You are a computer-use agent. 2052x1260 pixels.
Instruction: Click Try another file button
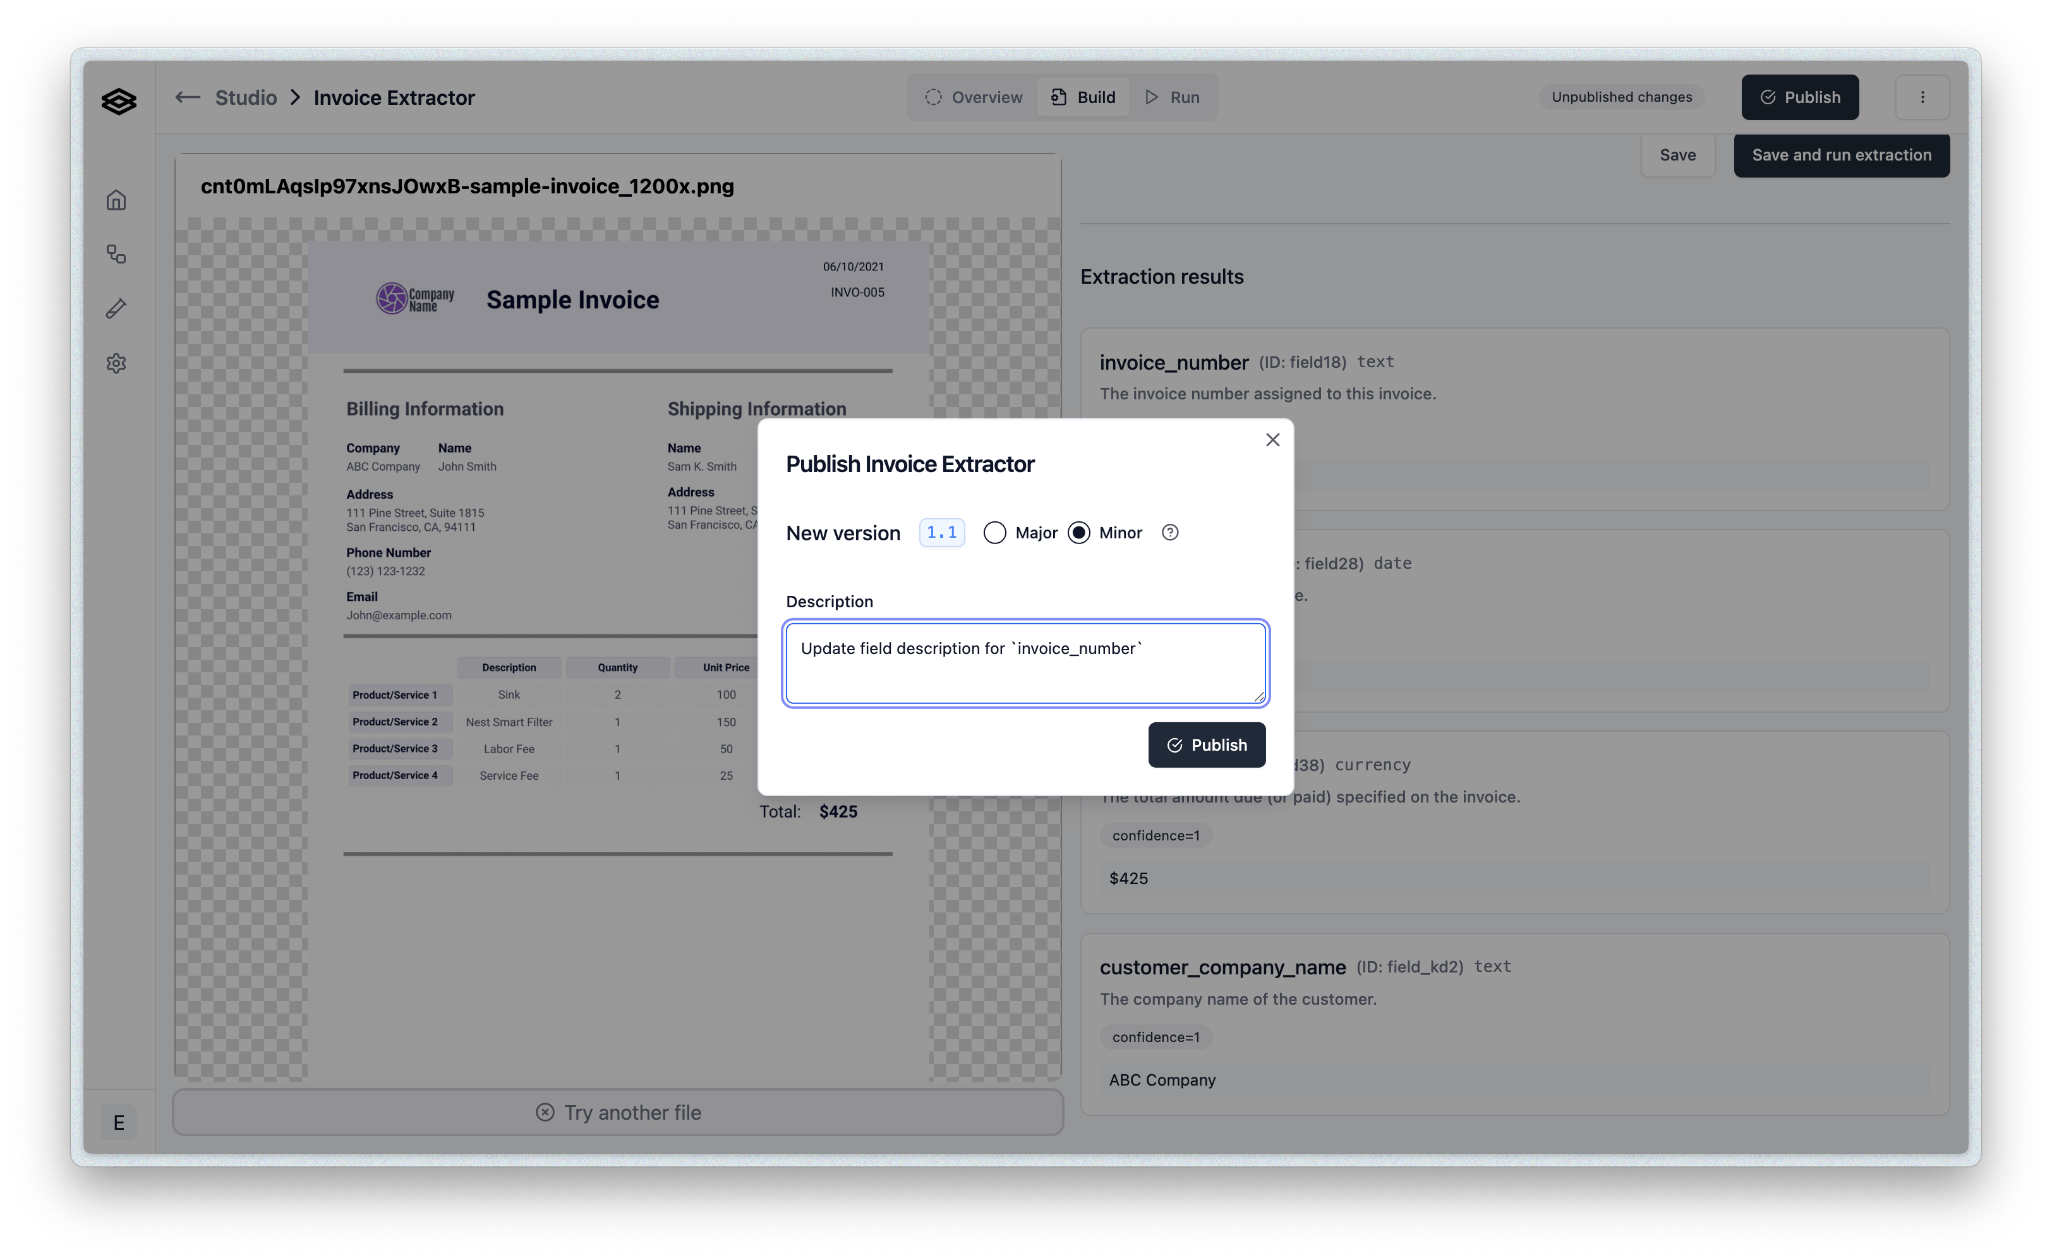click(618, 1113)
